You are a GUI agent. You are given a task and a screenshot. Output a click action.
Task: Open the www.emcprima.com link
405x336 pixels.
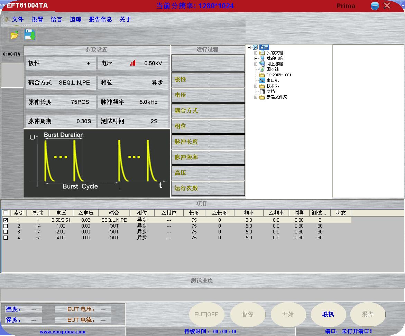63,332
